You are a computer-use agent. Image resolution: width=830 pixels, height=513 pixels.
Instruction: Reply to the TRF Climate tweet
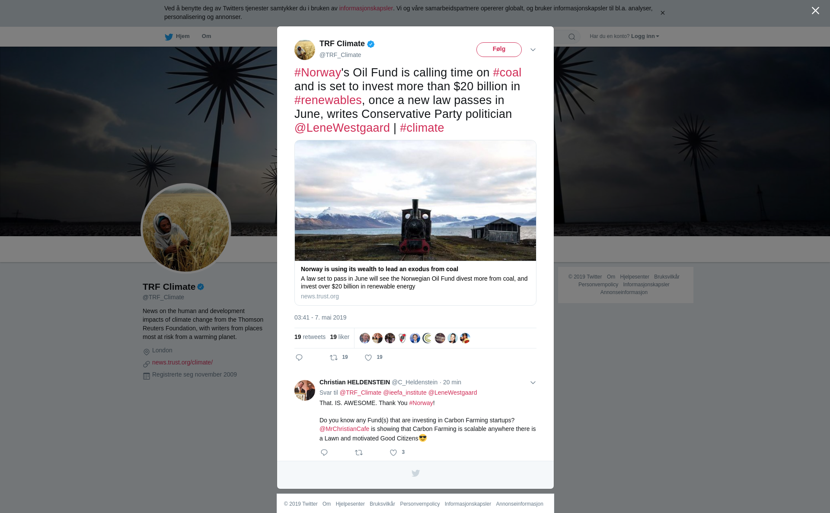point(299,358)
